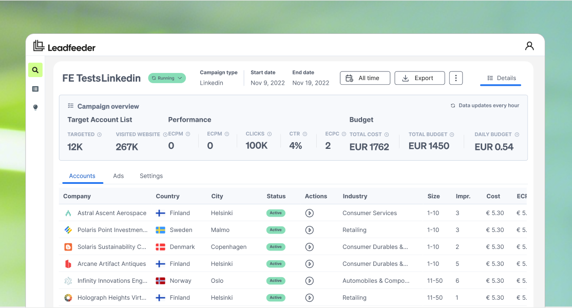Switch to the Details tab

[501, 78]
